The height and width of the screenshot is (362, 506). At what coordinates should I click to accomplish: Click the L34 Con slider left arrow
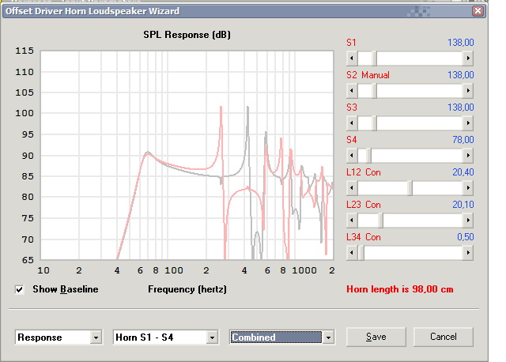352,253
